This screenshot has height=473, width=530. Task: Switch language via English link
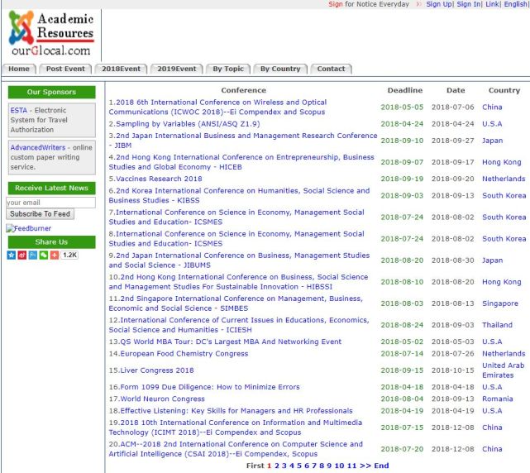(x=515, y=4)
